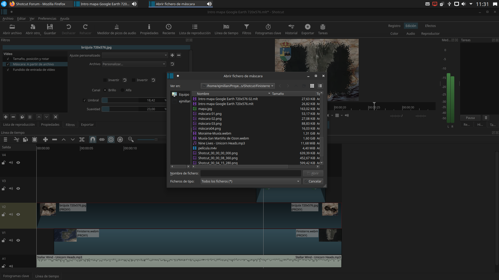The width and height of the screenshot is (499, 280).
Task: Open the Preferencias menu
Action: coord(47,18)
